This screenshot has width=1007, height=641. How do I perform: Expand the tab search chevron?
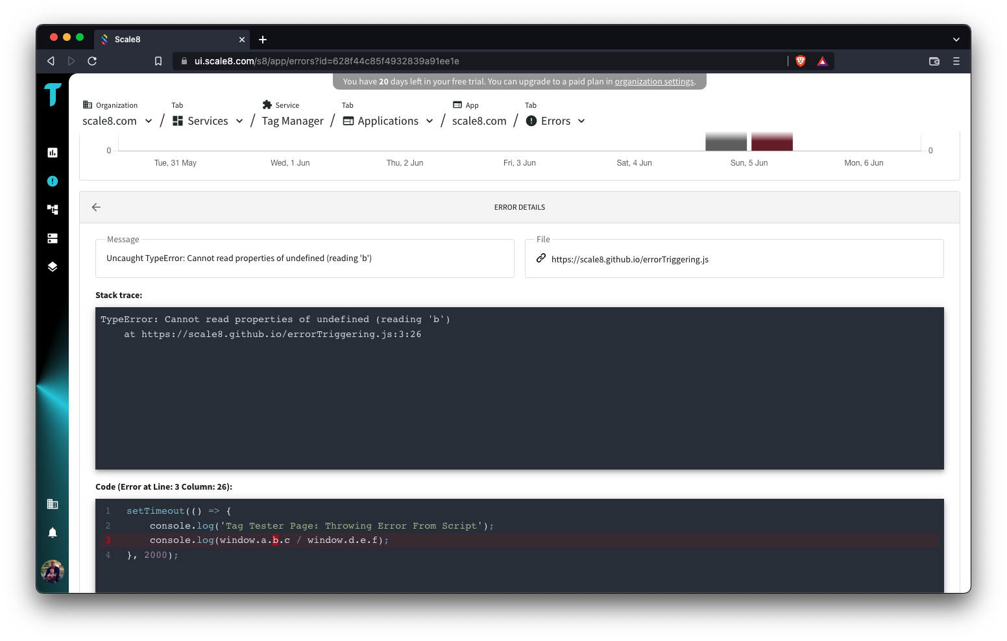956,40
